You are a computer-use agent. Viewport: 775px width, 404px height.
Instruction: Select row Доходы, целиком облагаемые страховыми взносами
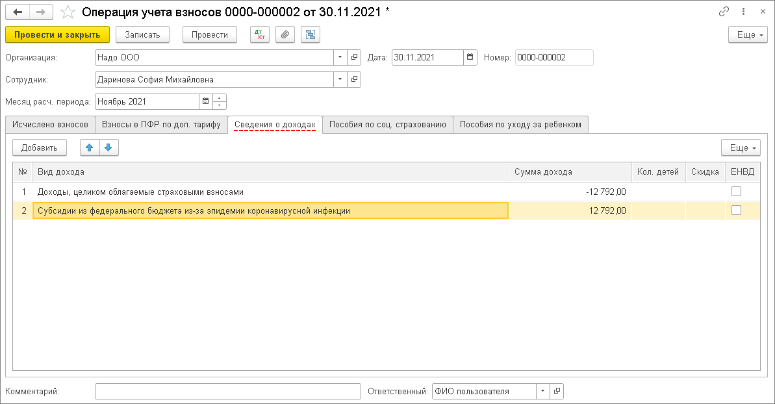[x=386, y=192]
